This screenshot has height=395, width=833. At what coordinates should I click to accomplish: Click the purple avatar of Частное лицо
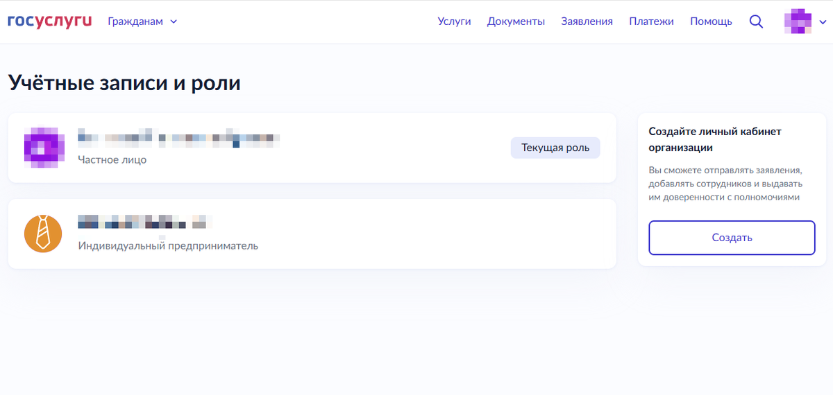pos(44,148)
